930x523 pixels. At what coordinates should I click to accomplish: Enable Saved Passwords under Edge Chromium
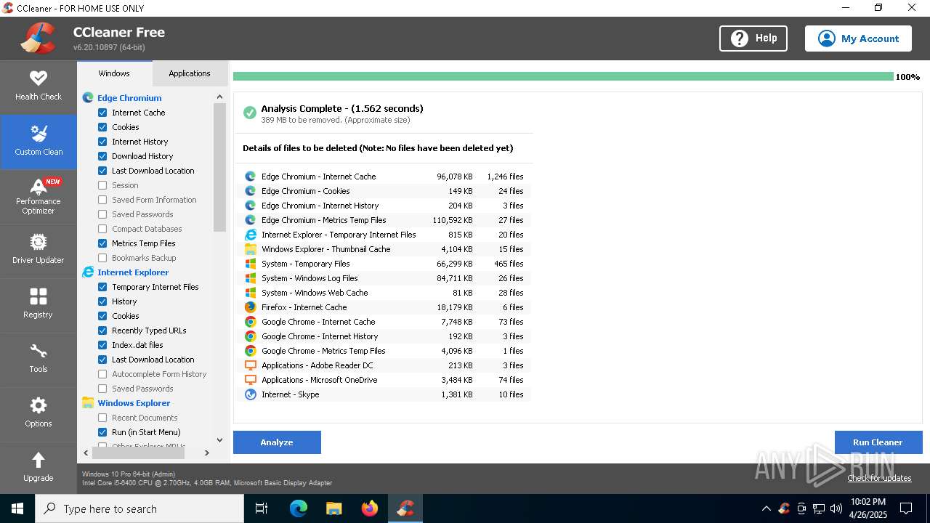click(102, 214)
